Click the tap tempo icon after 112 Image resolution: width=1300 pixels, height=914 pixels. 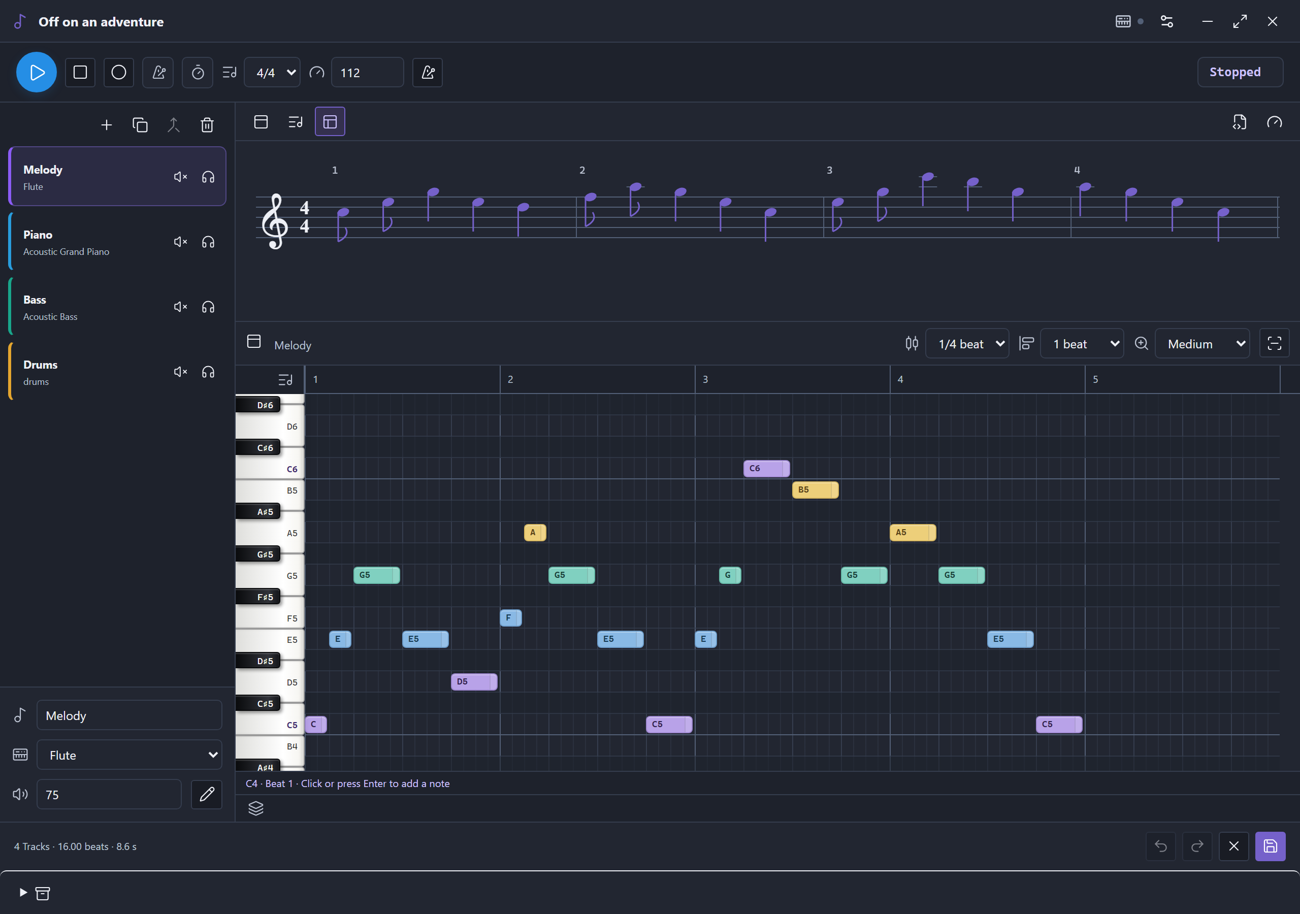[x=428, y=73]
